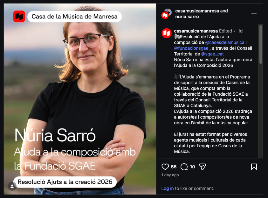The height and width of the screenshot is (198, 268).
Task: Open the casamusicamanresa username in header
Action: point(197,11)
